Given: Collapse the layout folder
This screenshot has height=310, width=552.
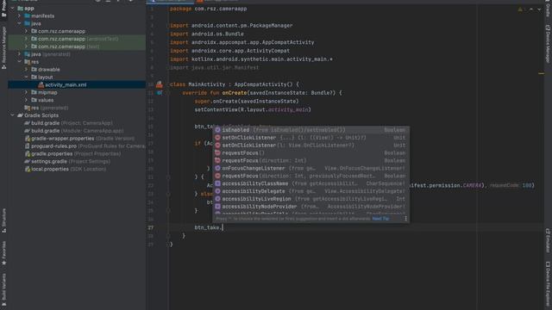Looking at the screenshot, I should [27, 77].
